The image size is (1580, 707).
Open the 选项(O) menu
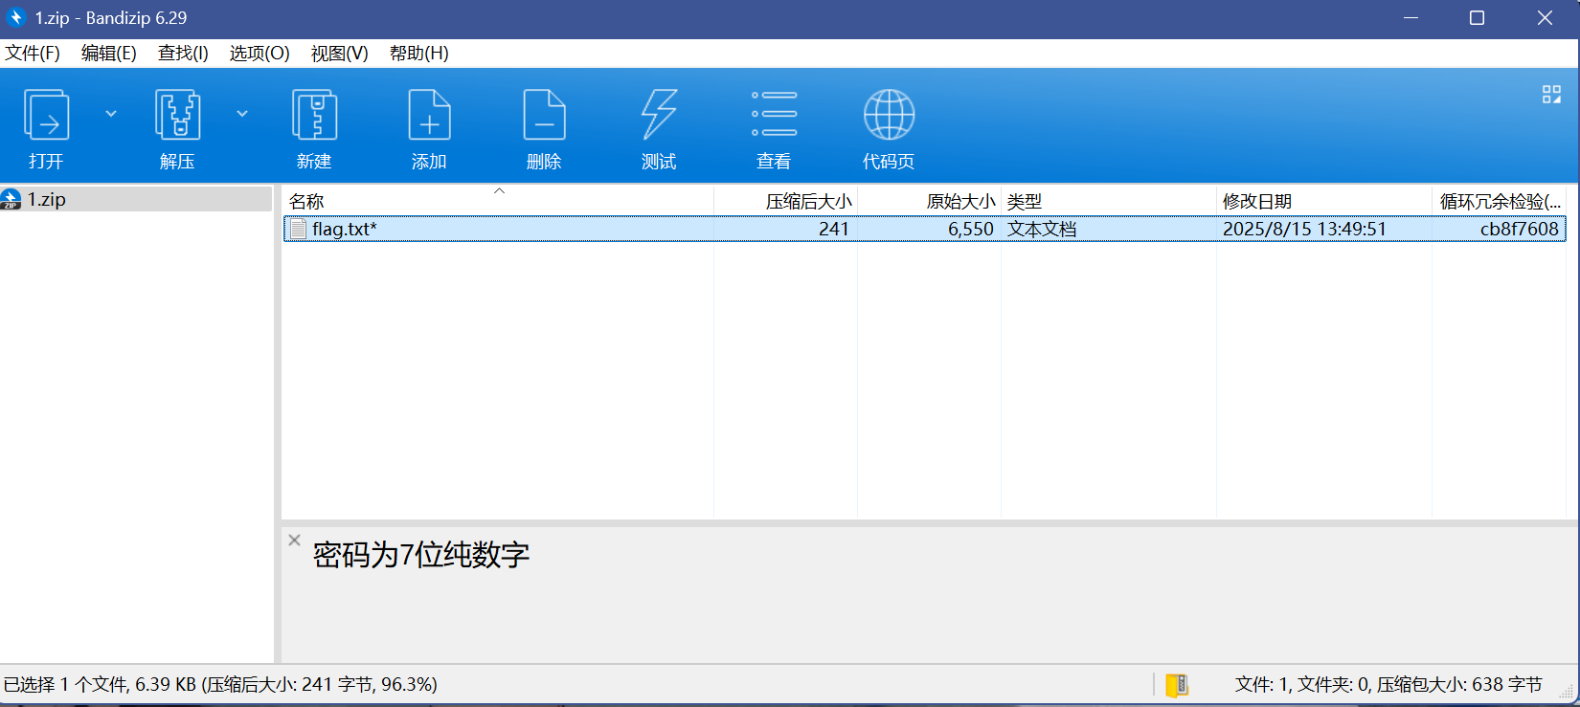260,54
